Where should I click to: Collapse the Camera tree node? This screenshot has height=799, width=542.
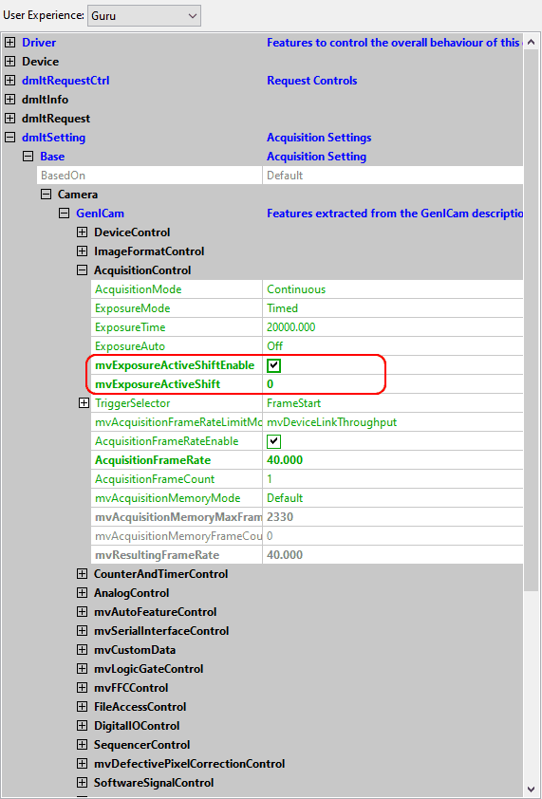click(x=46, y=195)
